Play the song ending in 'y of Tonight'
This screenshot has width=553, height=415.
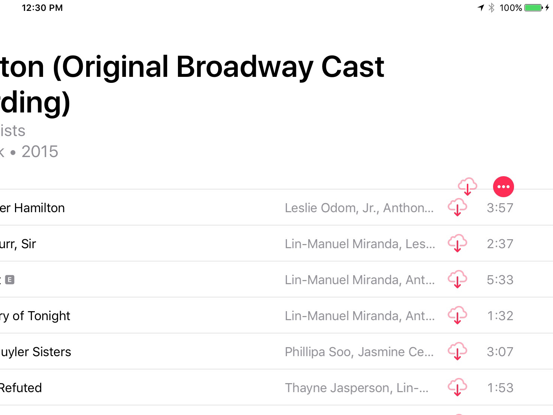click(x=35, y=316)
